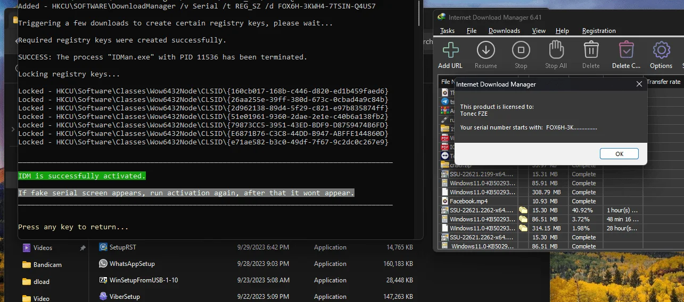Select the dload folder name in the sidebar
This screenshot has width=684, height=302.
point(42,281)
